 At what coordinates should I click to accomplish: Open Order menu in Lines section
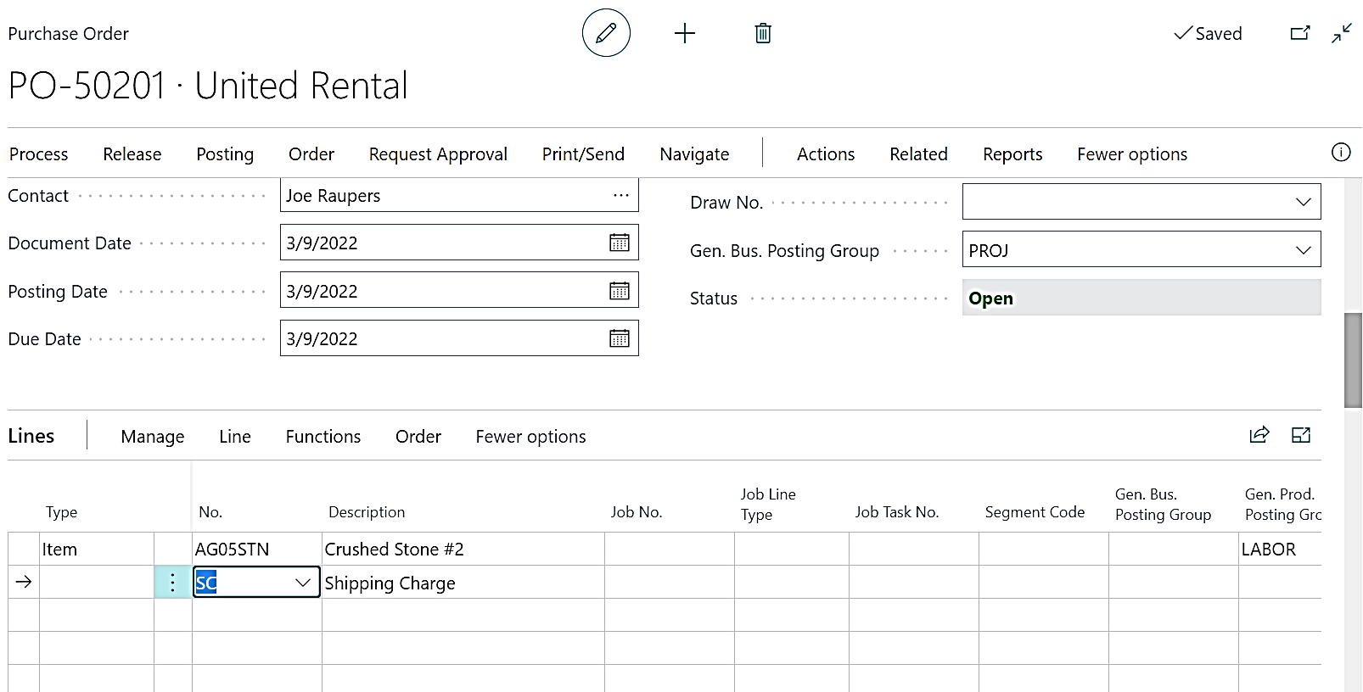[418, 436]
